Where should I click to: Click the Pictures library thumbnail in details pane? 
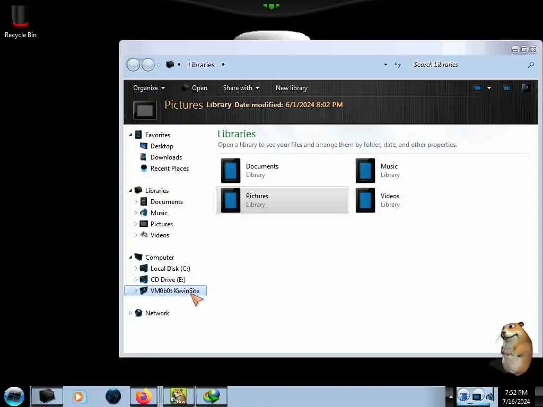tap(145, 110)
